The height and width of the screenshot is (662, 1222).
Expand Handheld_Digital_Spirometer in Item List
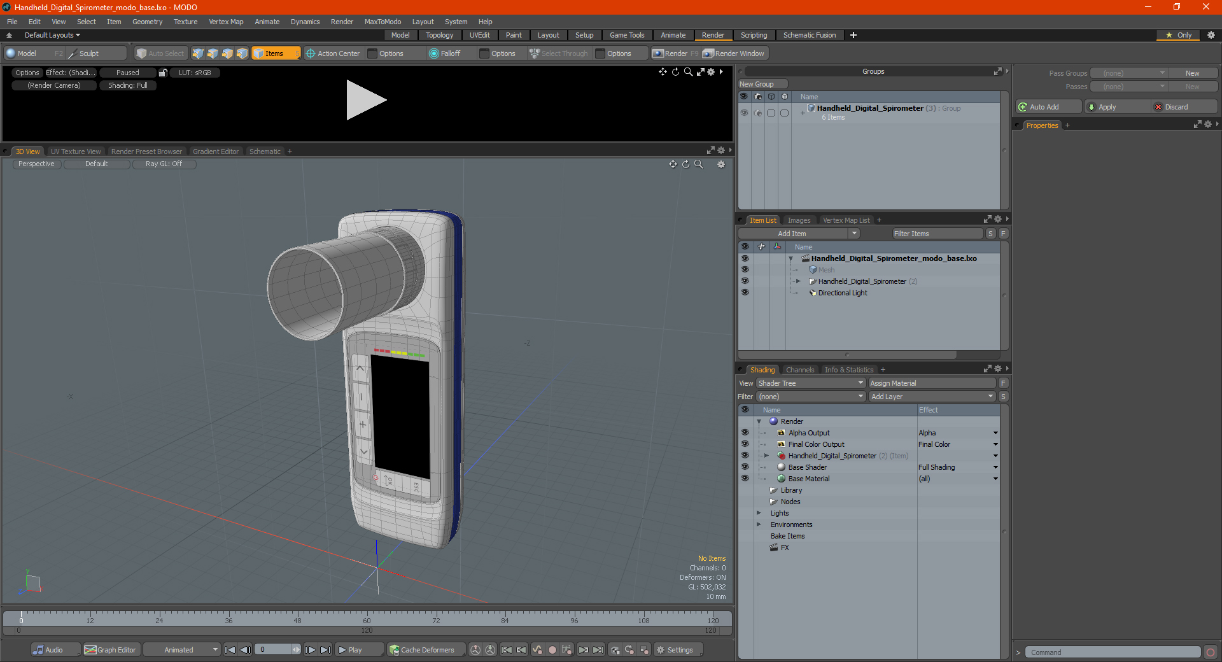click(798, 281)
